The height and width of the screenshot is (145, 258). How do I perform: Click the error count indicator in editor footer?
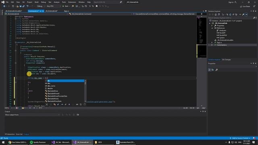[18, 108]
